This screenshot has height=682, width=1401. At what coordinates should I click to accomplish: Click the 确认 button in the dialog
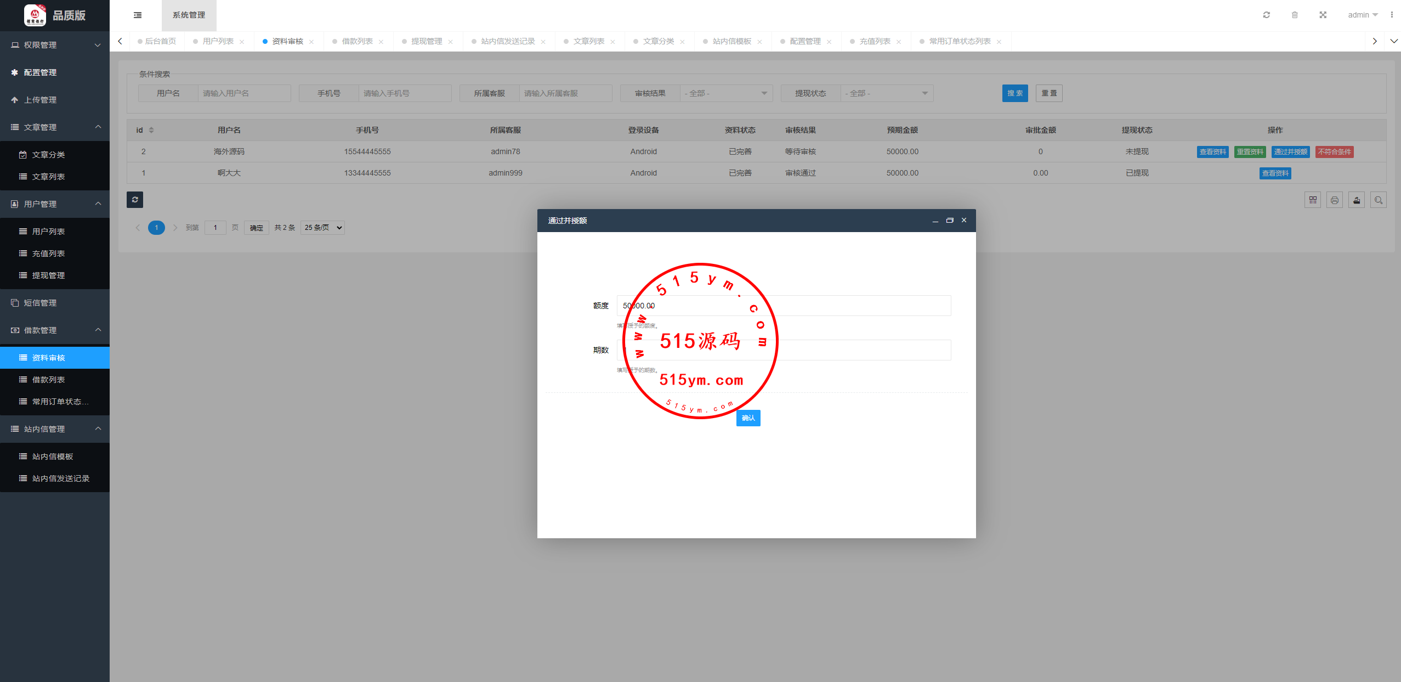[x=748, y=418]
